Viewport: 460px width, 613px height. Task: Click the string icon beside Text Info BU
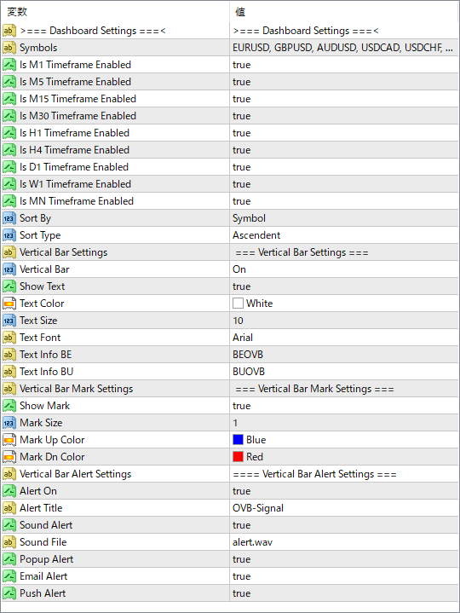tap(9, 372)
